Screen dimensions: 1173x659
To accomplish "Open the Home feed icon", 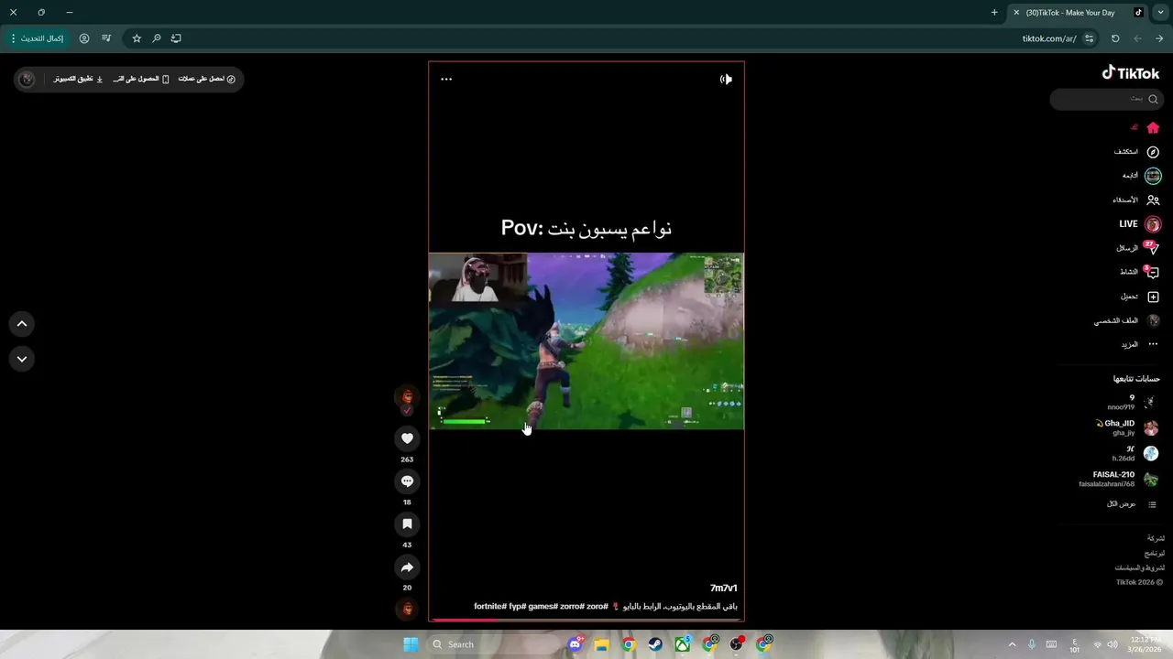I will 1153,128.
